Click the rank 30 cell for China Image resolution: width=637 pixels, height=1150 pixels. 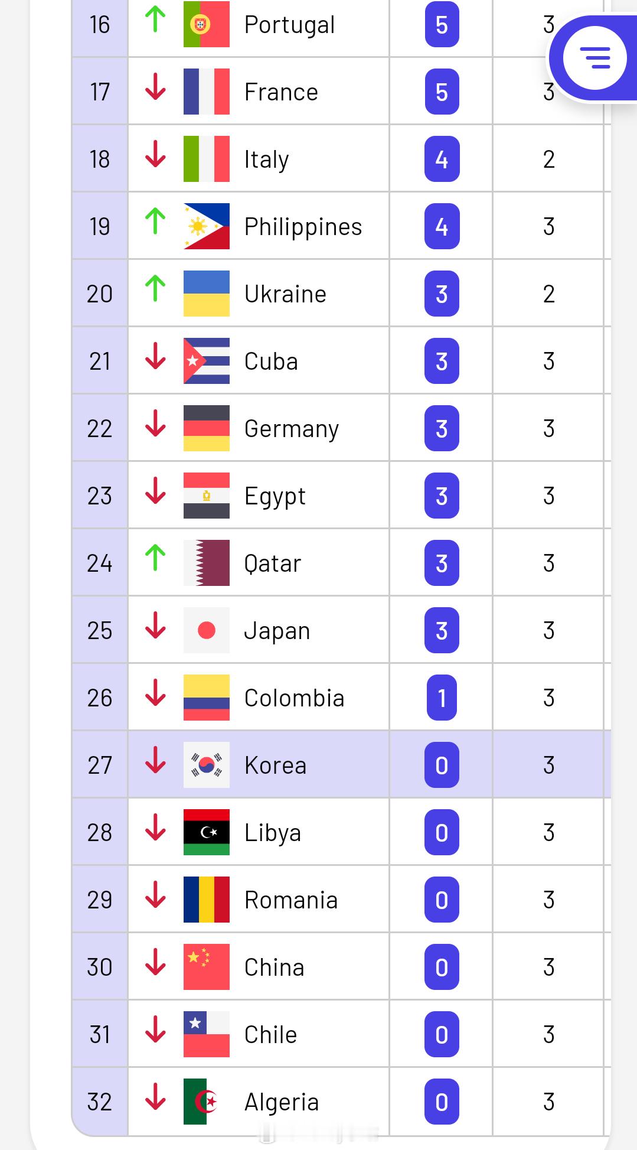100,967
